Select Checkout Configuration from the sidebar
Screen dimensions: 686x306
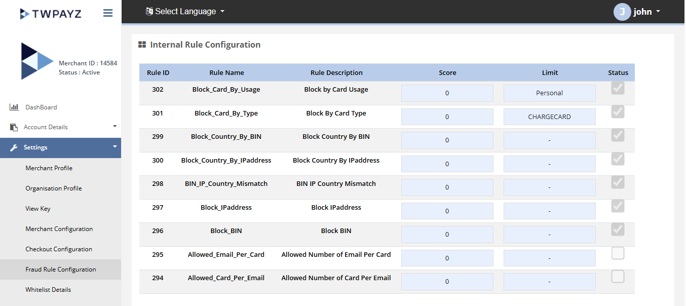click(x=59, y=249)
